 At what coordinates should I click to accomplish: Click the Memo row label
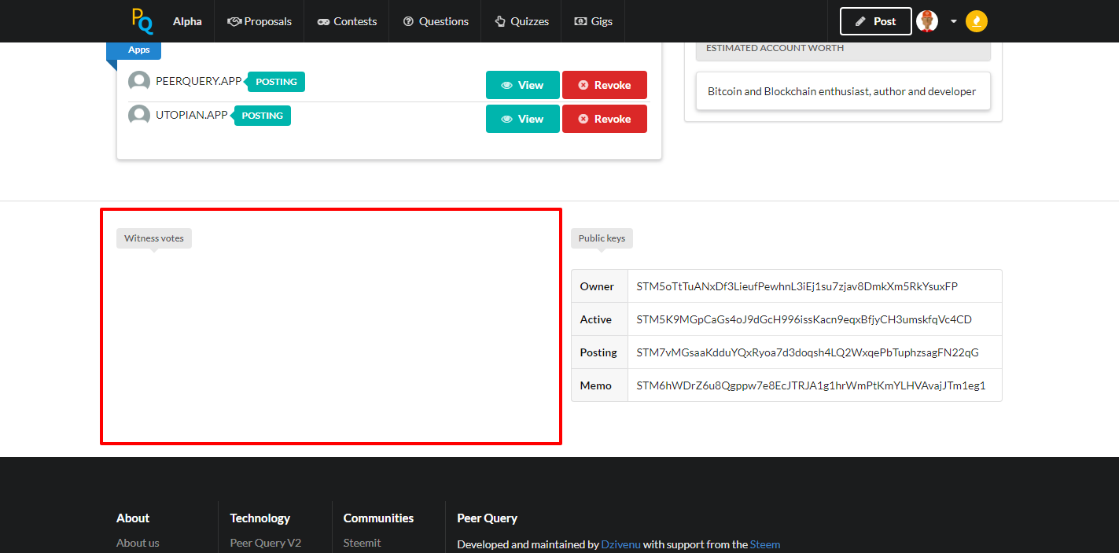pyautogui.click(x=596, y=385)
